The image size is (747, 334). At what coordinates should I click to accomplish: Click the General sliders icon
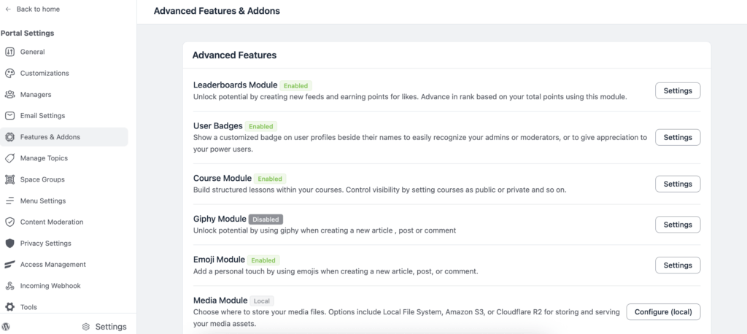pos(9,52)
